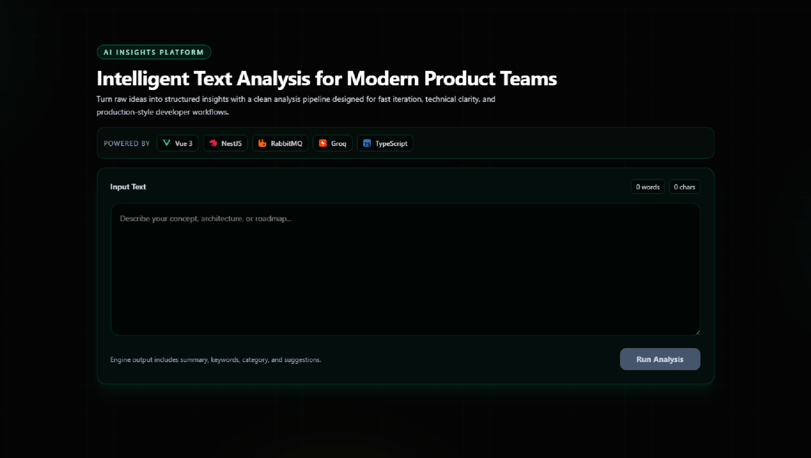Image resolution: width=811 pixels, height=458 pixels.
Task: Click the NestJS cat logo icon
Action: tap(214, 143)
